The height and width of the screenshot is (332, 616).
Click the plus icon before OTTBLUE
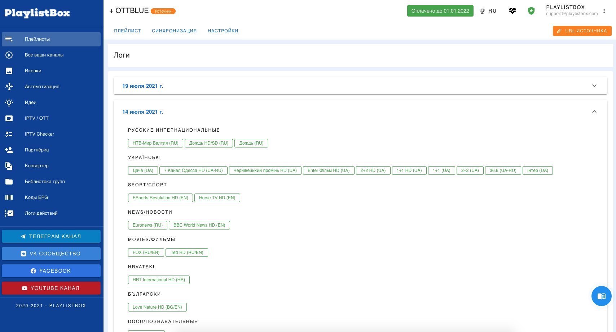point(111,11)
